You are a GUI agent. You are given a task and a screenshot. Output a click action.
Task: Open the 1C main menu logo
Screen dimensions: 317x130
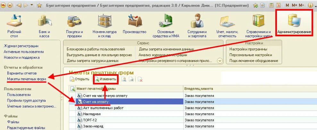coord(3,5)
